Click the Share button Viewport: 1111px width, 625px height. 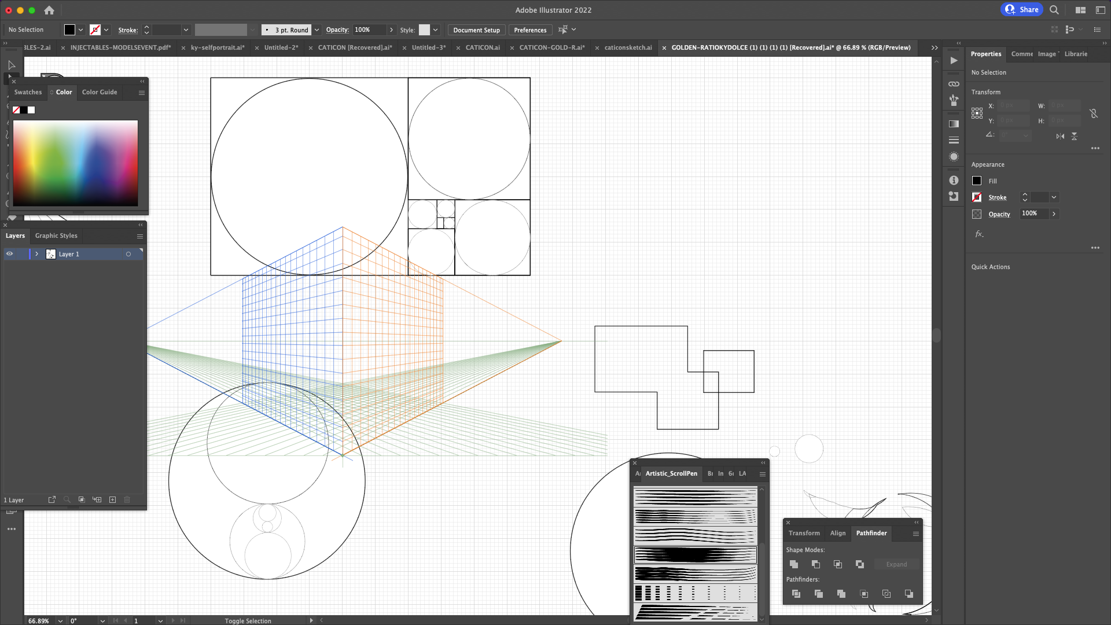pyautogui.click(x=1022, y=9)
